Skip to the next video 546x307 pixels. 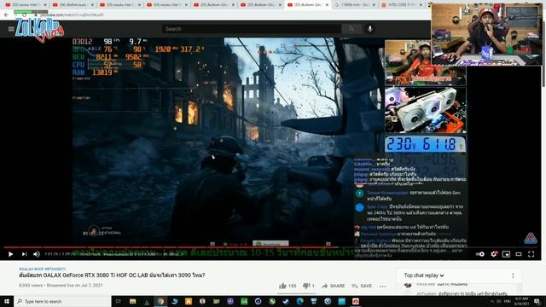click(x=24, y=254)
